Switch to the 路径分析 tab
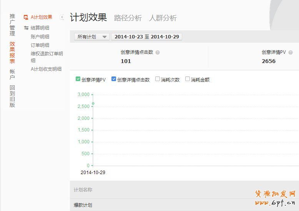Image resolution: width=299 pixels, height=211 pixels. pyautogui.click(x=128, y=18)
